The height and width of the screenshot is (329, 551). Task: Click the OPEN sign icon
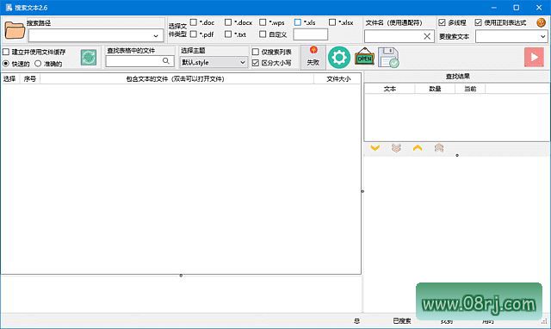coord(365,58)
